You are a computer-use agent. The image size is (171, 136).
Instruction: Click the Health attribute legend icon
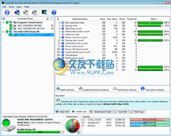click(58, 89)
